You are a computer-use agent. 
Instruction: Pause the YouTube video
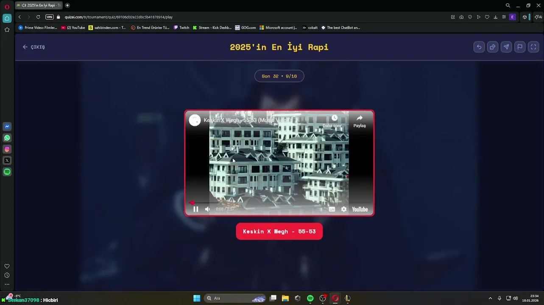pyautogui.click(x=195, y=209)
